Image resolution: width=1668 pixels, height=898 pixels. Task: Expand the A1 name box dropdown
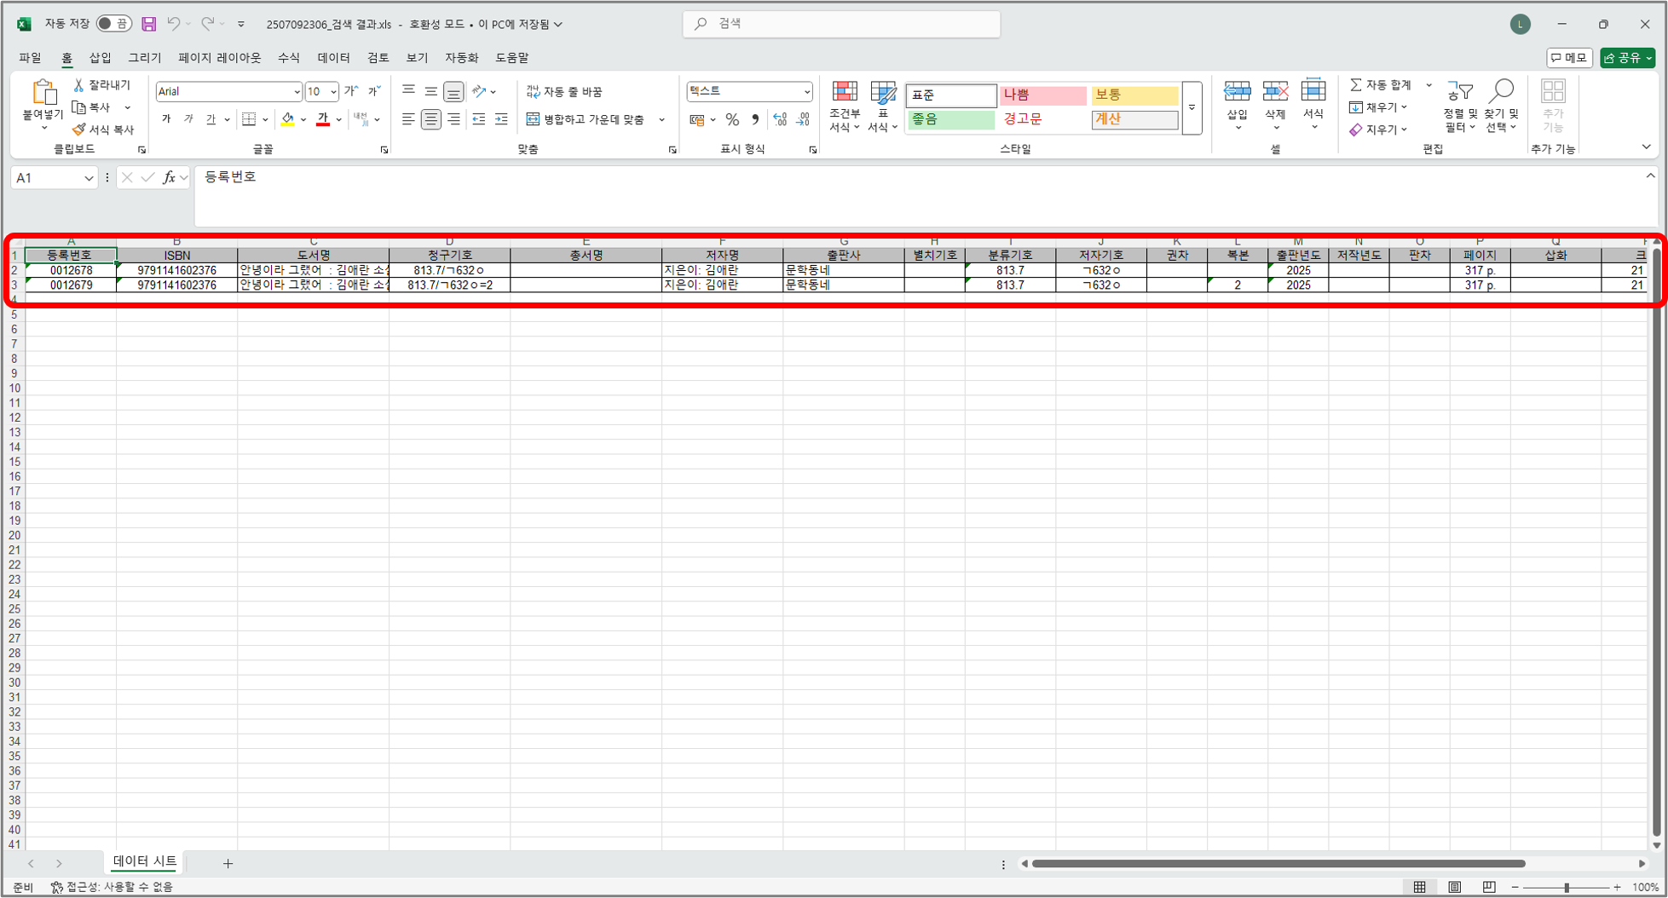pyautogui.click(x=89, y=178)
